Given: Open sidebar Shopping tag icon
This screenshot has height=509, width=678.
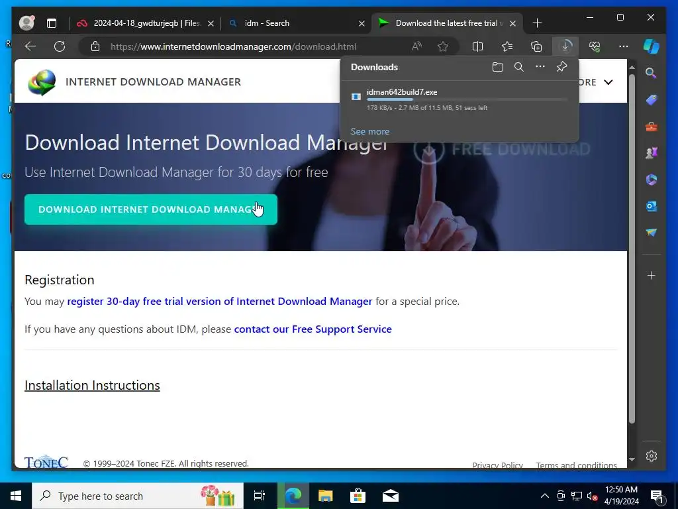Looking at the screenshot, I should tap(652, 100).
